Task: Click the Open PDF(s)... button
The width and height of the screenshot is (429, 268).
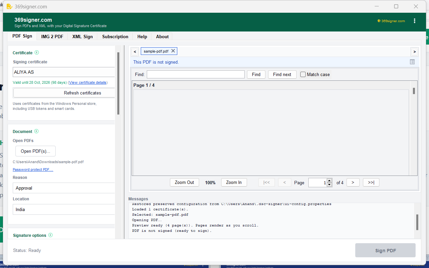Action: (36, 151)
